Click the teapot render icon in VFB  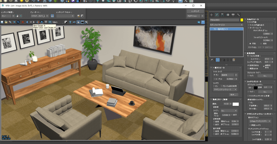click(199, 22)
